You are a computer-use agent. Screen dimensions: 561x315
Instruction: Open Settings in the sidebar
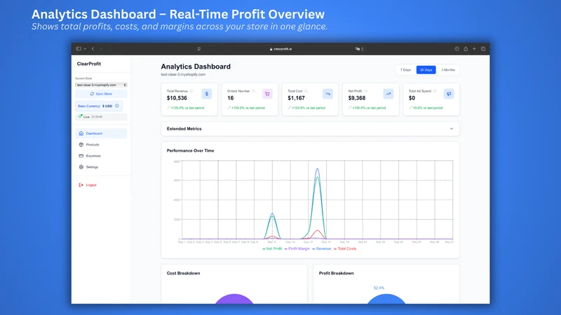pyautogui.click(x=101, y=167)
